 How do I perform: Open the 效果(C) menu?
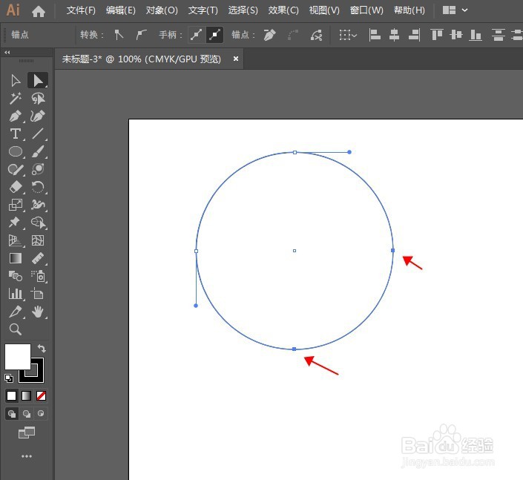(x=283, y=10)
